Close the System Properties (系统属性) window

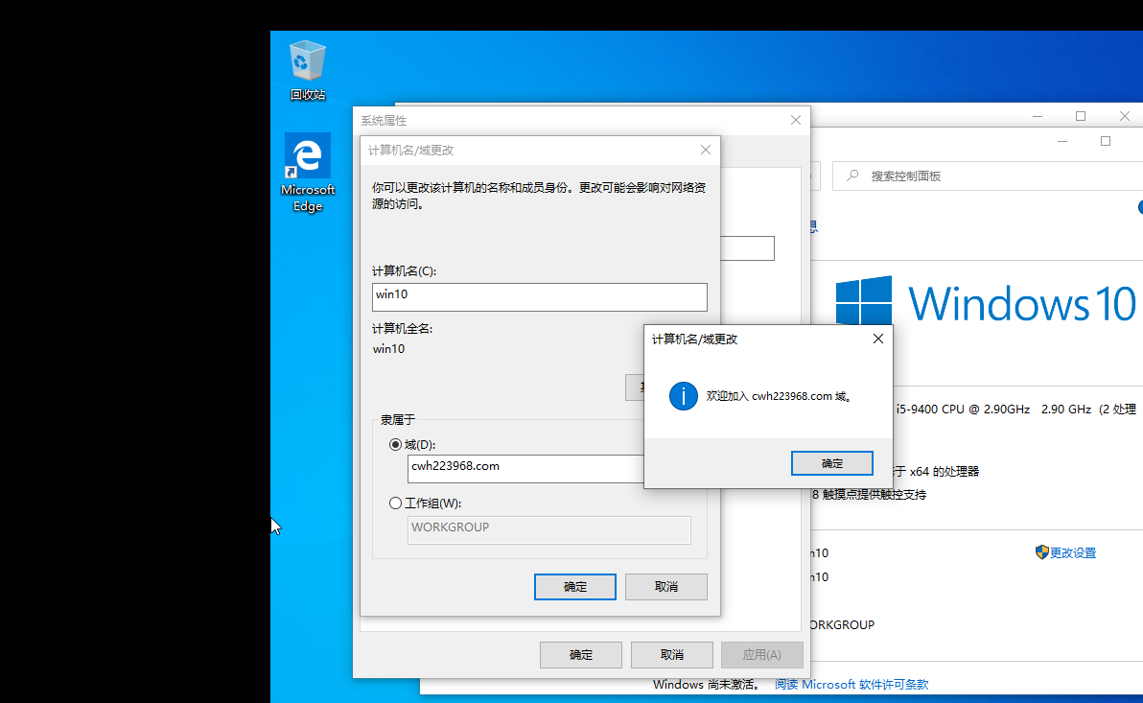point(795,120)
